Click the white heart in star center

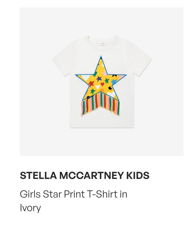pos(98,87)
